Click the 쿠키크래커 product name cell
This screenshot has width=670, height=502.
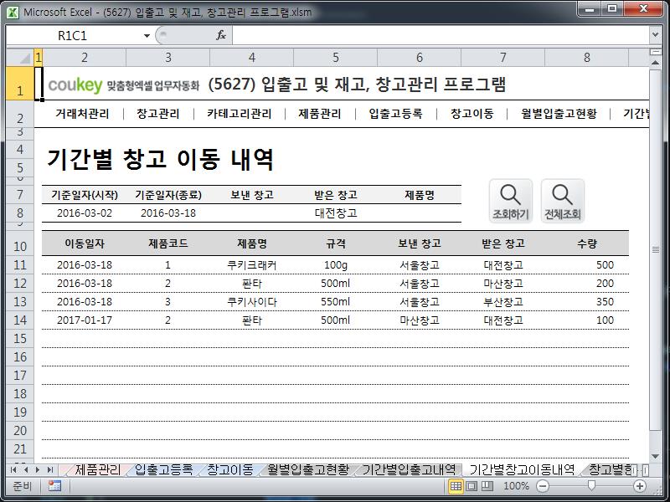pos(252,265)
